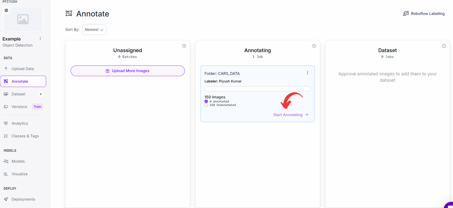
Task: Click the CARS_DATA annotation progress bar
Action: (258, 89)
